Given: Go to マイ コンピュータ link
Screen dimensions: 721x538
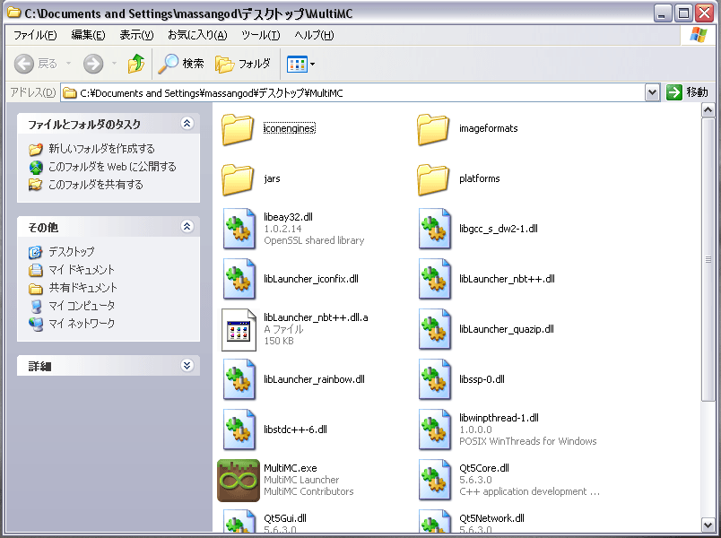Looking at the screenshot, I should (82, 306).
